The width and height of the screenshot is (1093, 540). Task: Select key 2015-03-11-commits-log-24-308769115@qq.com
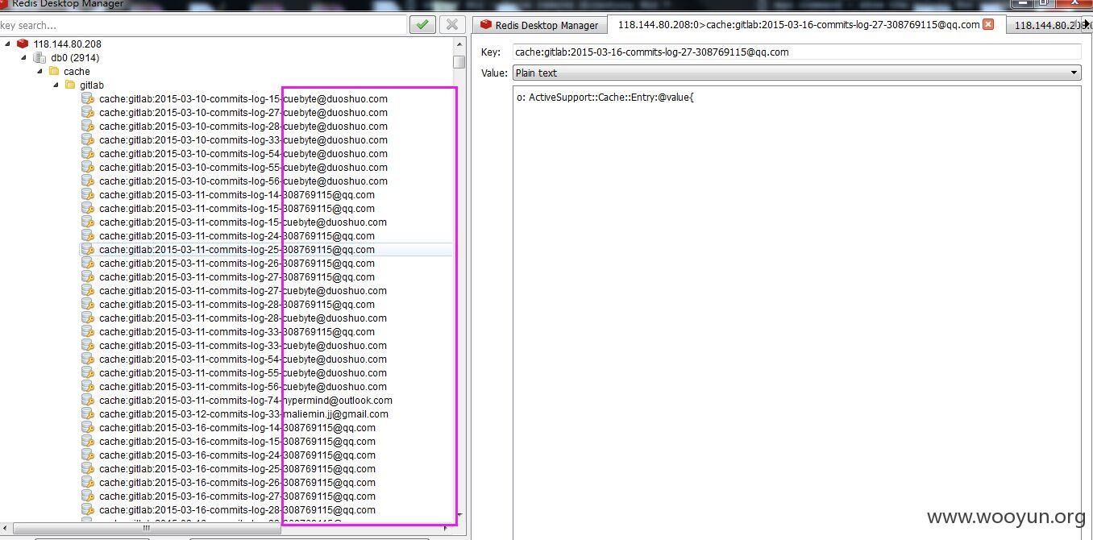(237, 235)
